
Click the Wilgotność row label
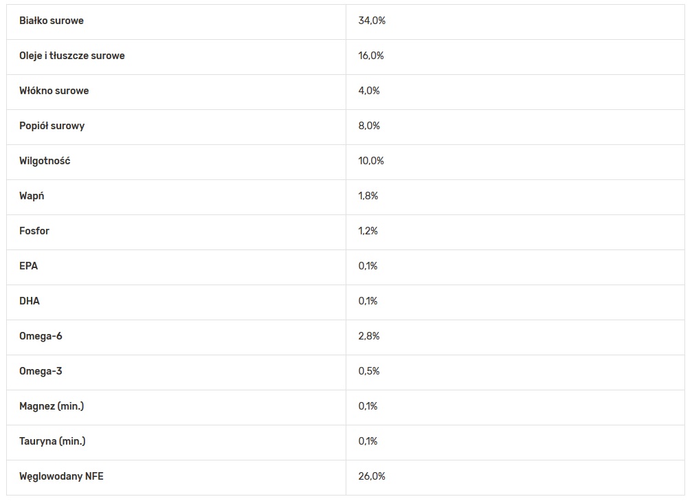point(45,161)
